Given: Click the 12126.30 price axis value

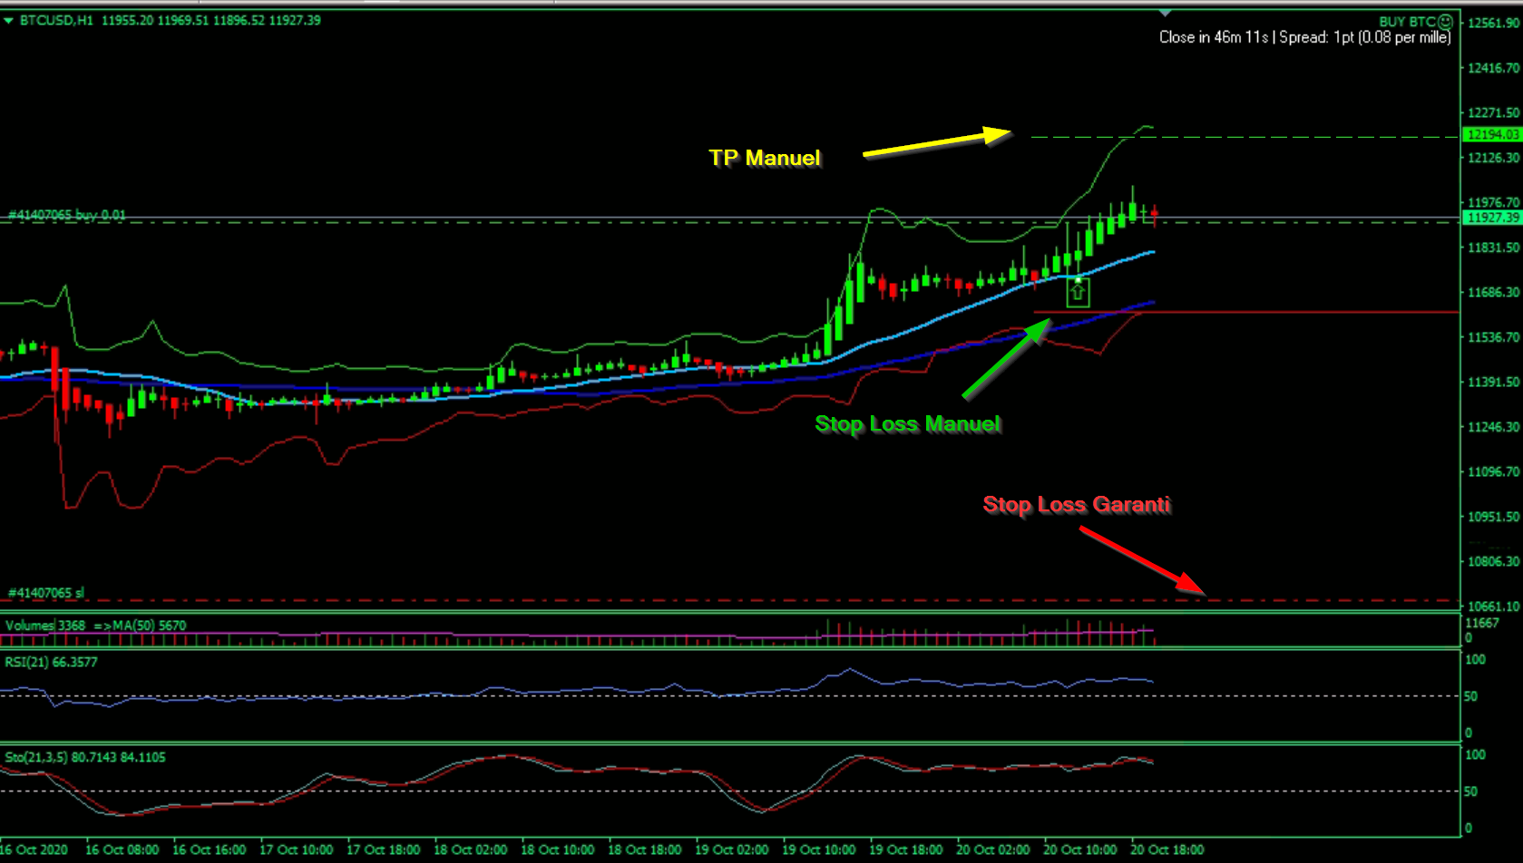Looking at the screenshot, I should coord(1493,158).
